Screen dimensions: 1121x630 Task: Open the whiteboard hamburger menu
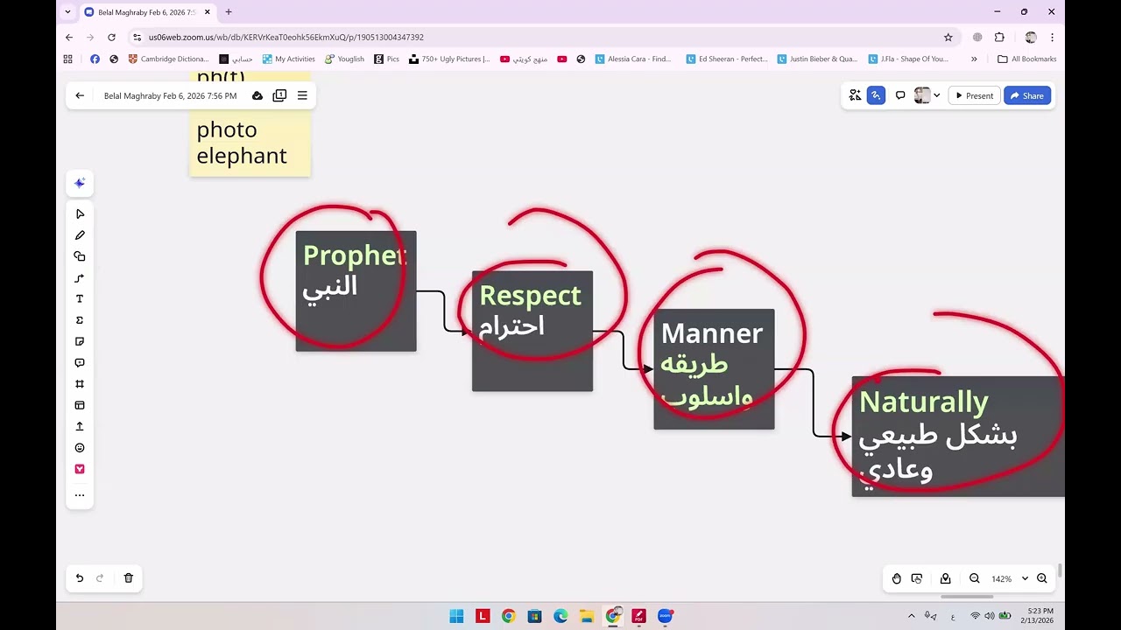(x=302, y=95)
